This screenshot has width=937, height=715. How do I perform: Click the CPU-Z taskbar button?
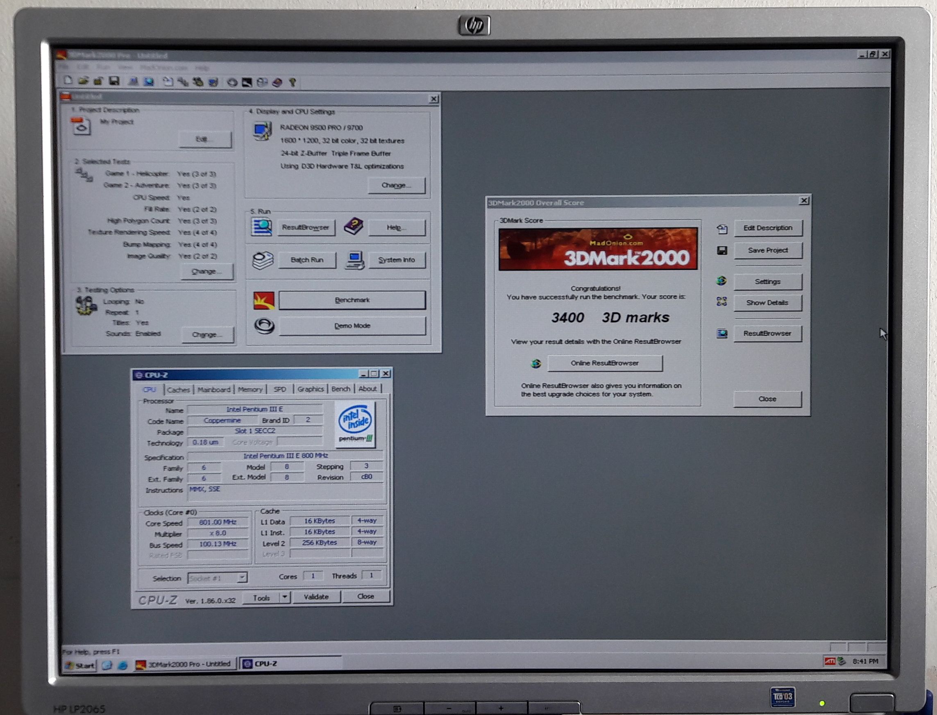[291, 663]
